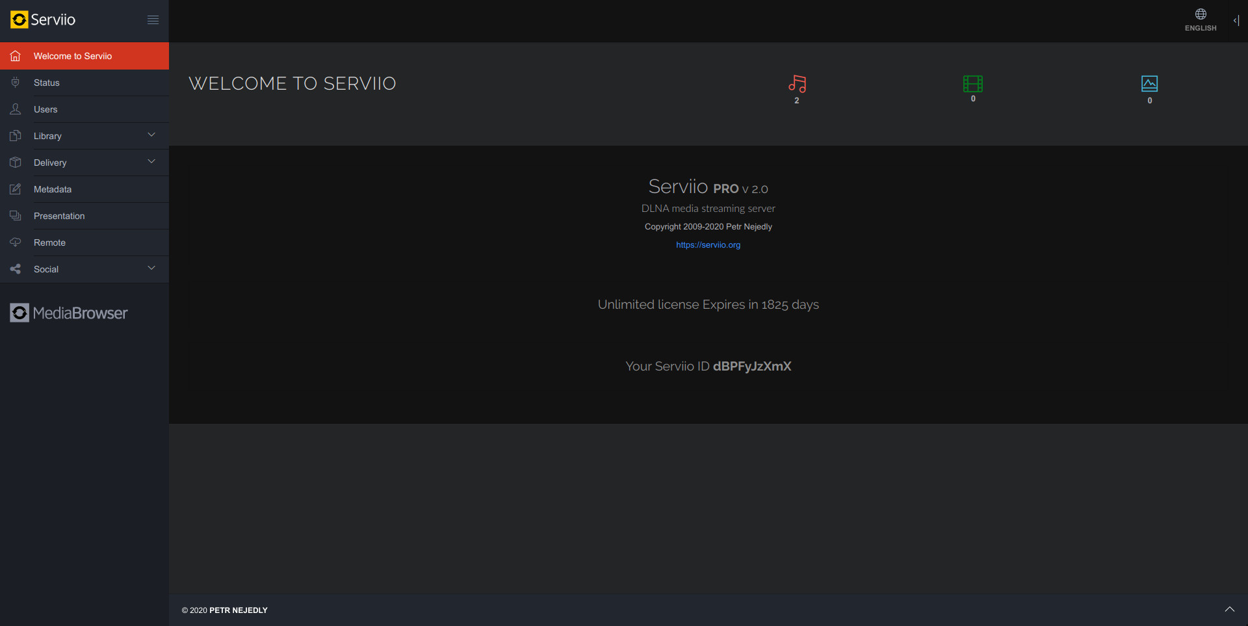Open the Library menu item

click(x=84, y=136)
